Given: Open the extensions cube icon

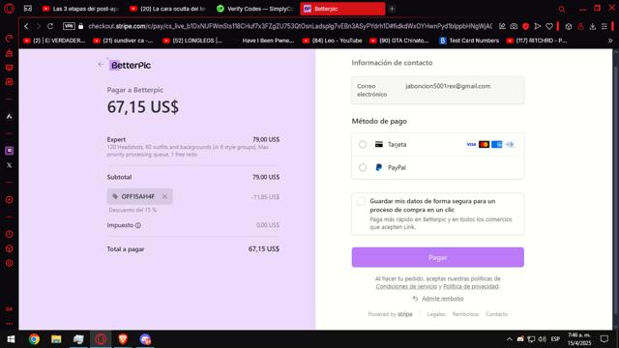Looking at the screenshot, I should click(x=569, y=26).
